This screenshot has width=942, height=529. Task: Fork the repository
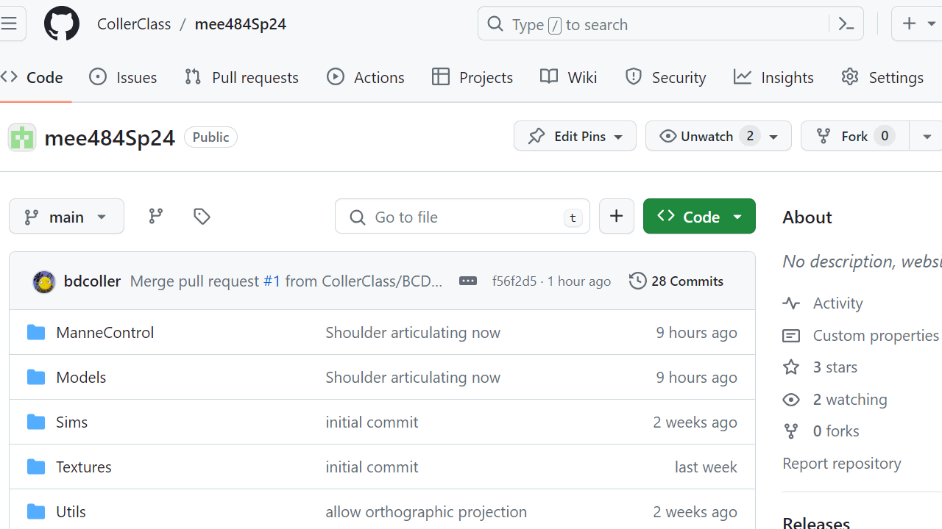[x=854, y=136]
